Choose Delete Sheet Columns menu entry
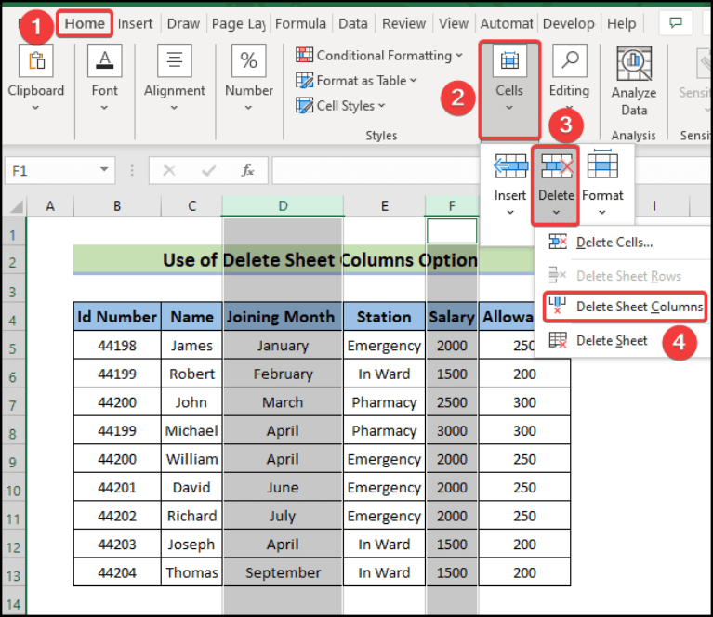Viewport: 713px width, 617px height. pos(625,307)
